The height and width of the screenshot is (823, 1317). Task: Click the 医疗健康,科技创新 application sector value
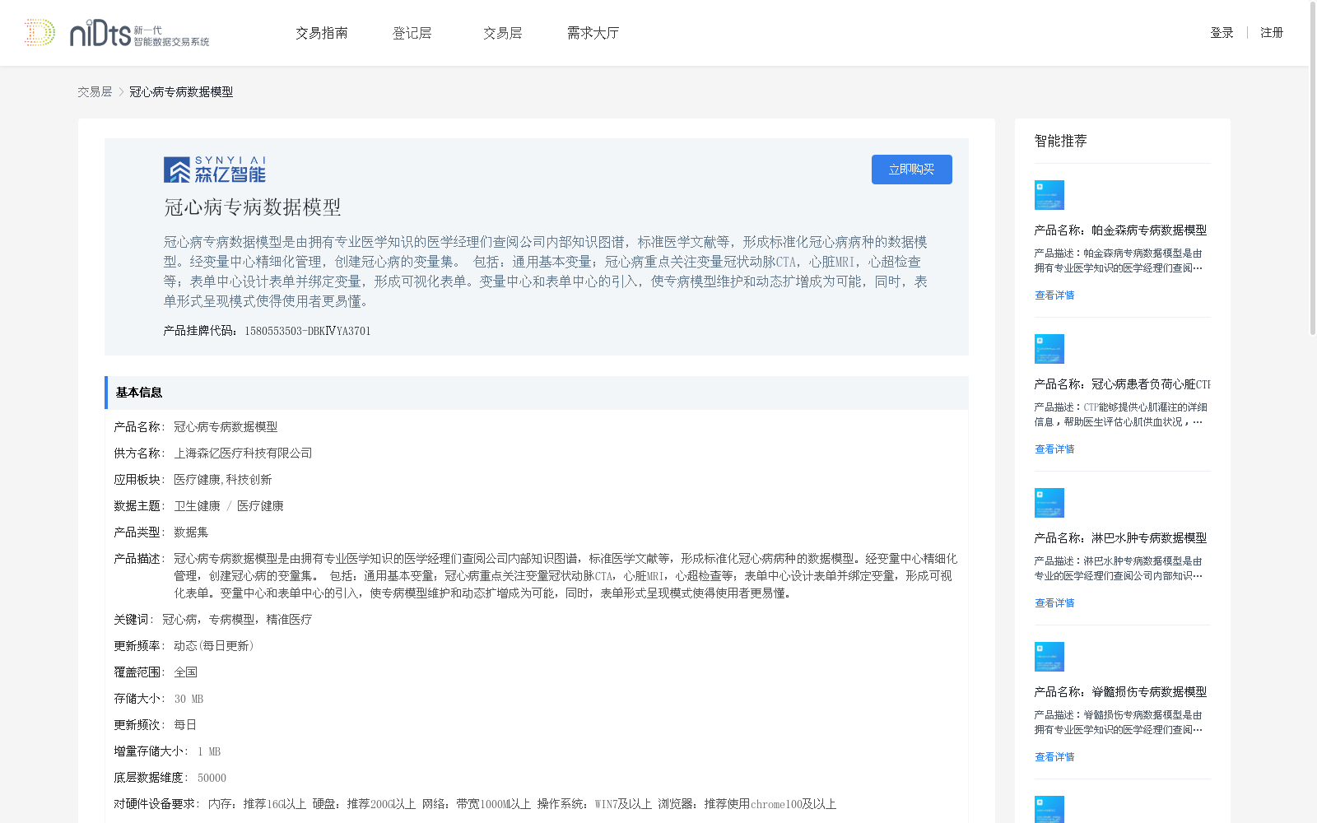222,480
